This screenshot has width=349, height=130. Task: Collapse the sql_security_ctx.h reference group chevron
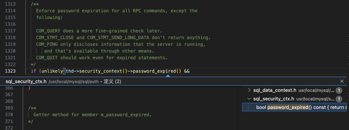click(x=249, y=99)
